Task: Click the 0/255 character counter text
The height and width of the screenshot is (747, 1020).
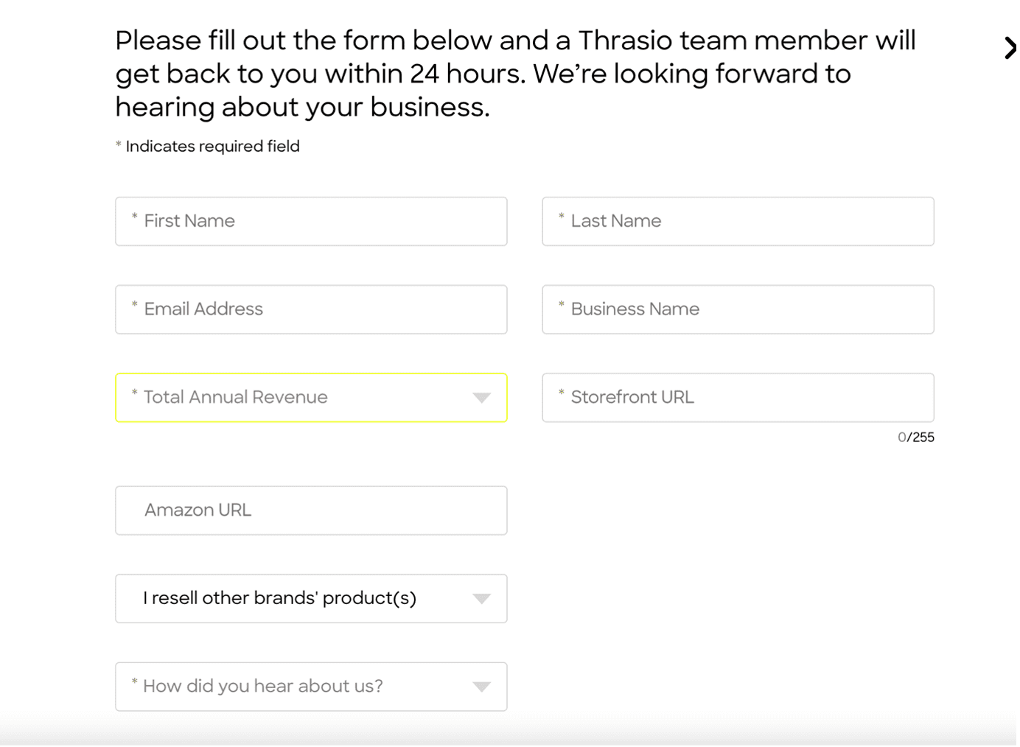Action: tap(916, 438)
